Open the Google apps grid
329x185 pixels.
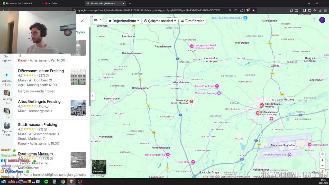(313, 20)
